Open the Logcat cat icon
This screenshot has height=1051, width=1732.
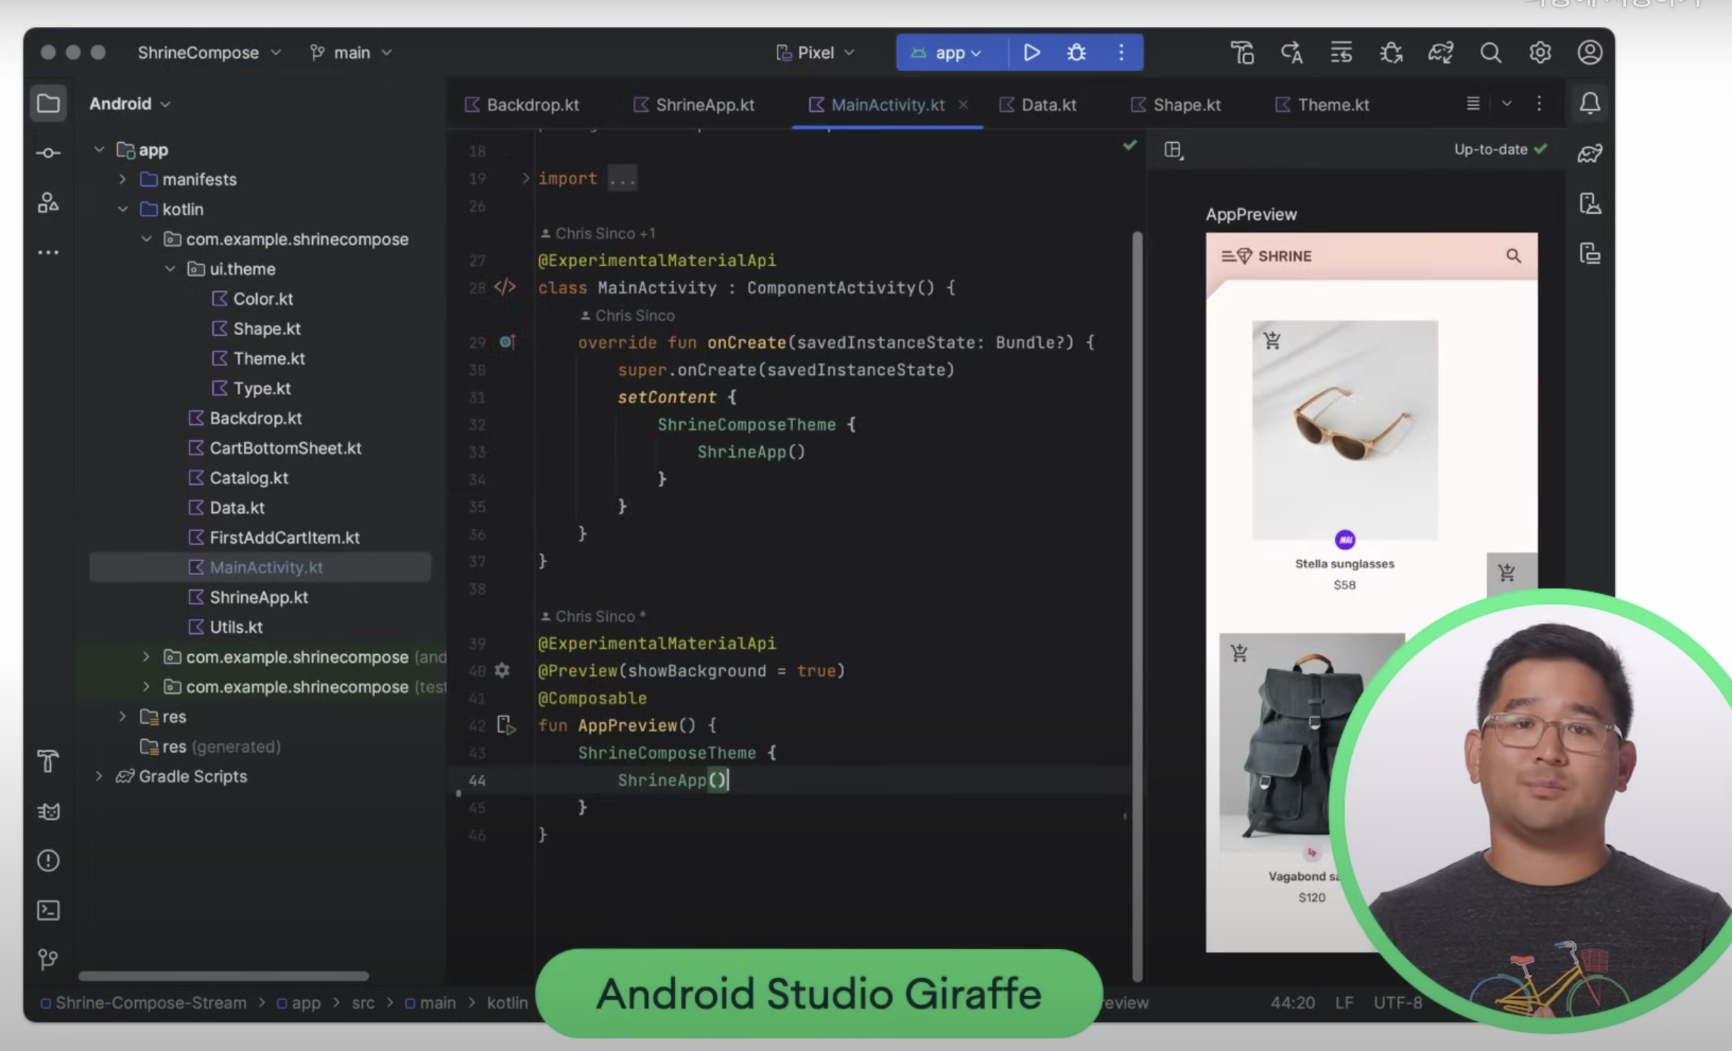(x=48, y=811)
